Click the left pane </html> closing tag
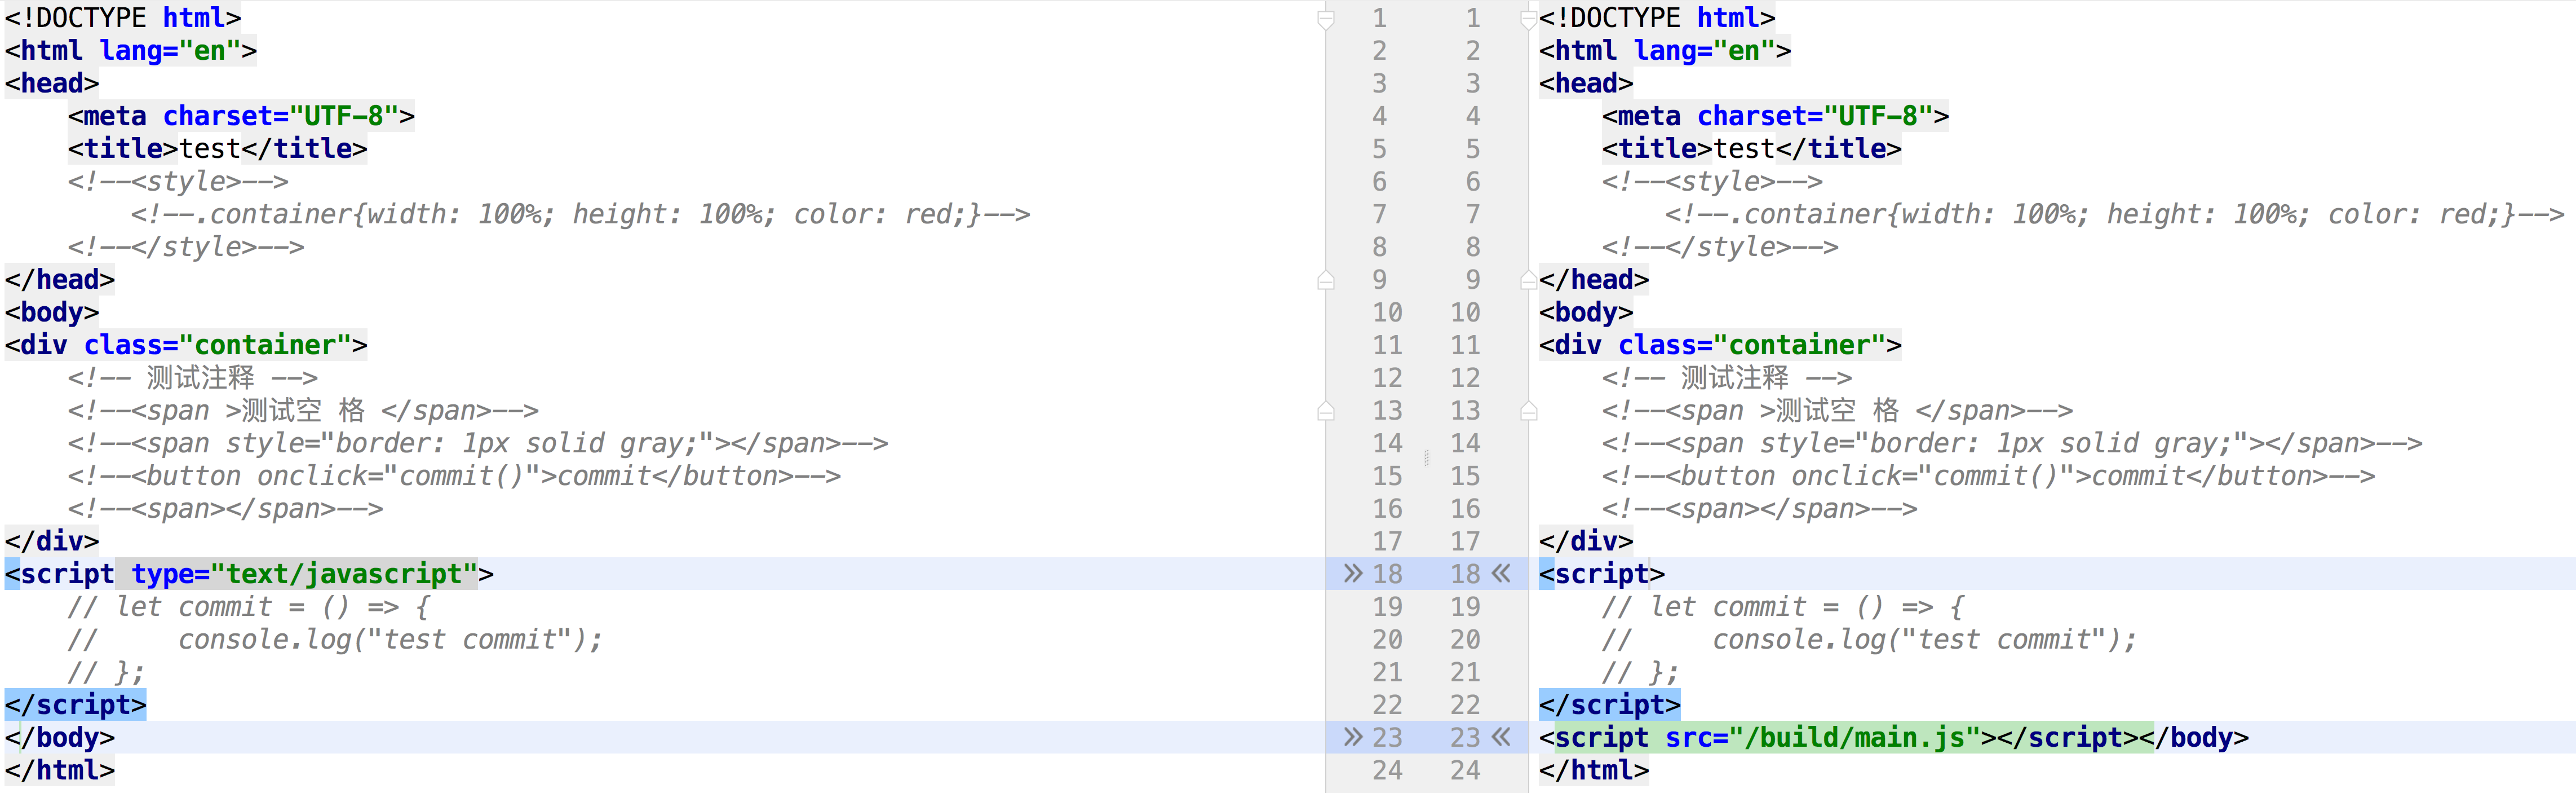Image resolution: width=2576 pixels, height=793 pixels. click(x=60, y=770)
